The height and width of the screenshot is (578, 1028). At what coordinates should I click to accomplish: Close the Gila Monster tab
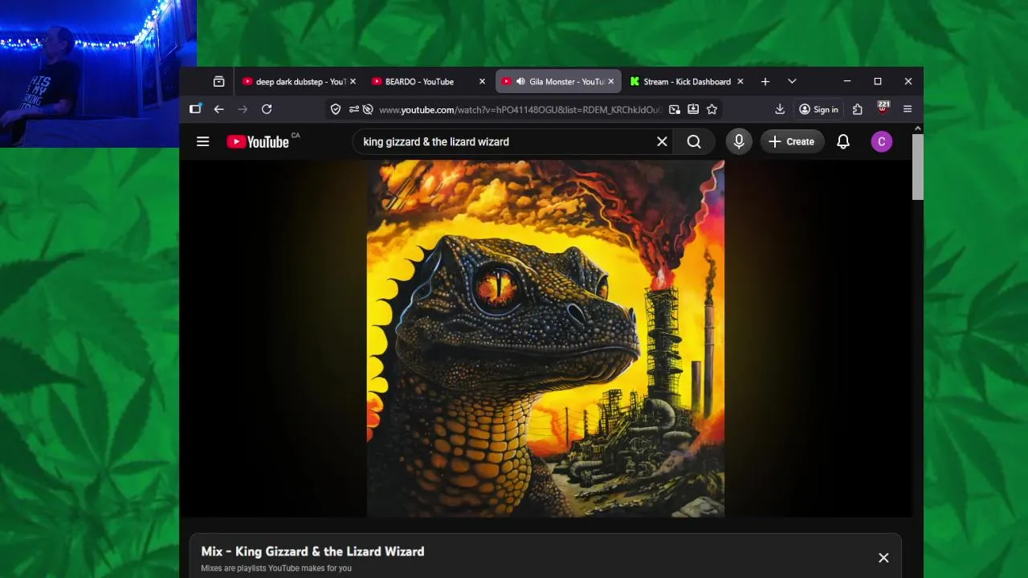pos(610,81)
